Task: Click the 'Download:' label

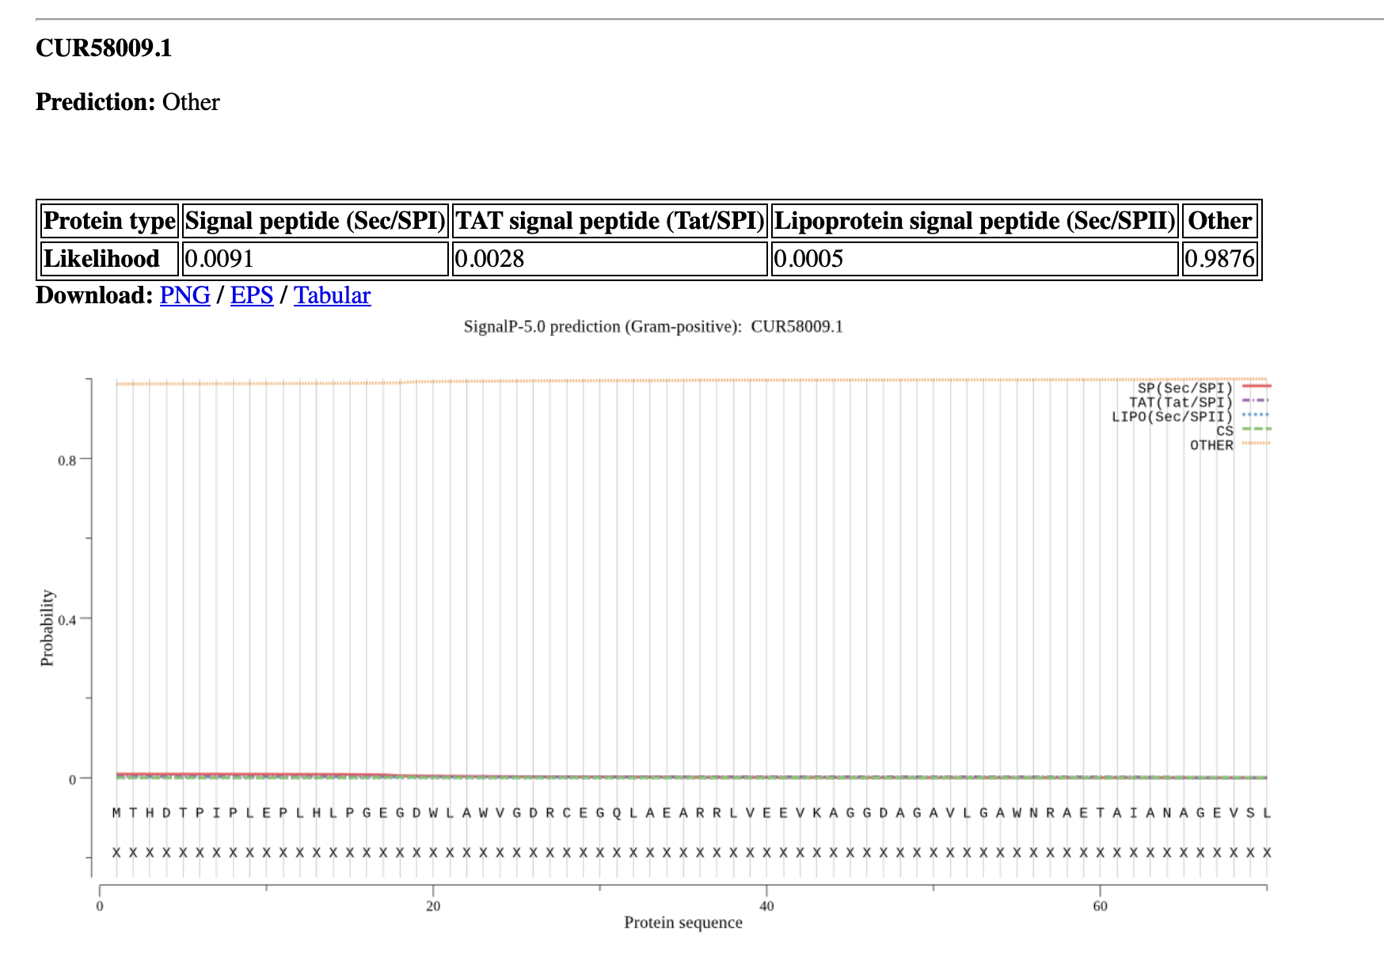Action: 94,295
